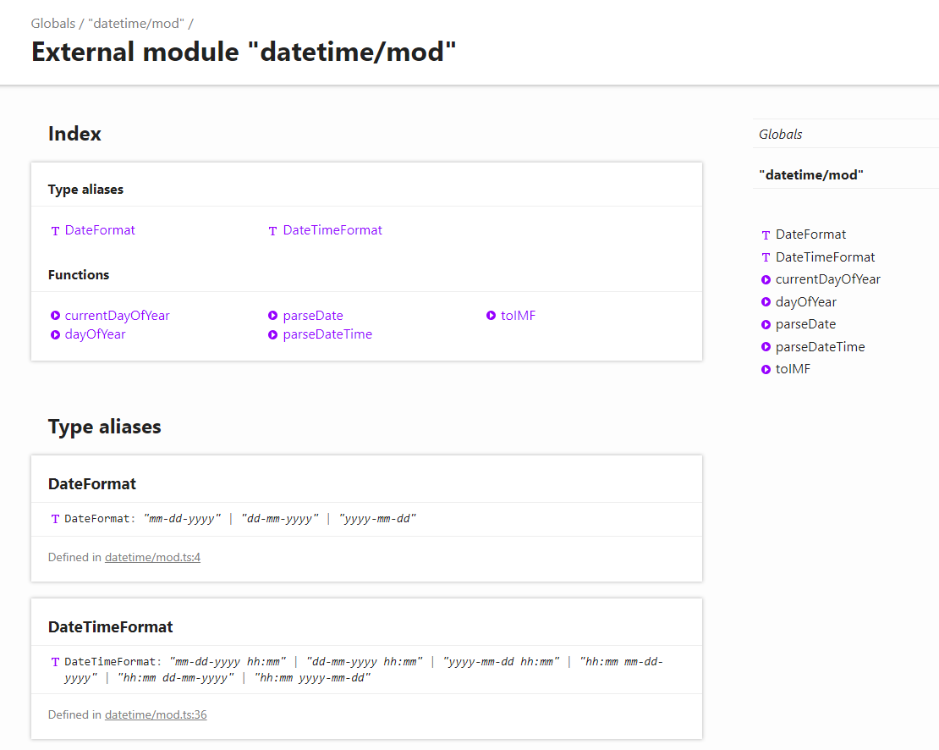
Task: Click the T icon in the DateFormat type declaration
Action: click(55, 519)
